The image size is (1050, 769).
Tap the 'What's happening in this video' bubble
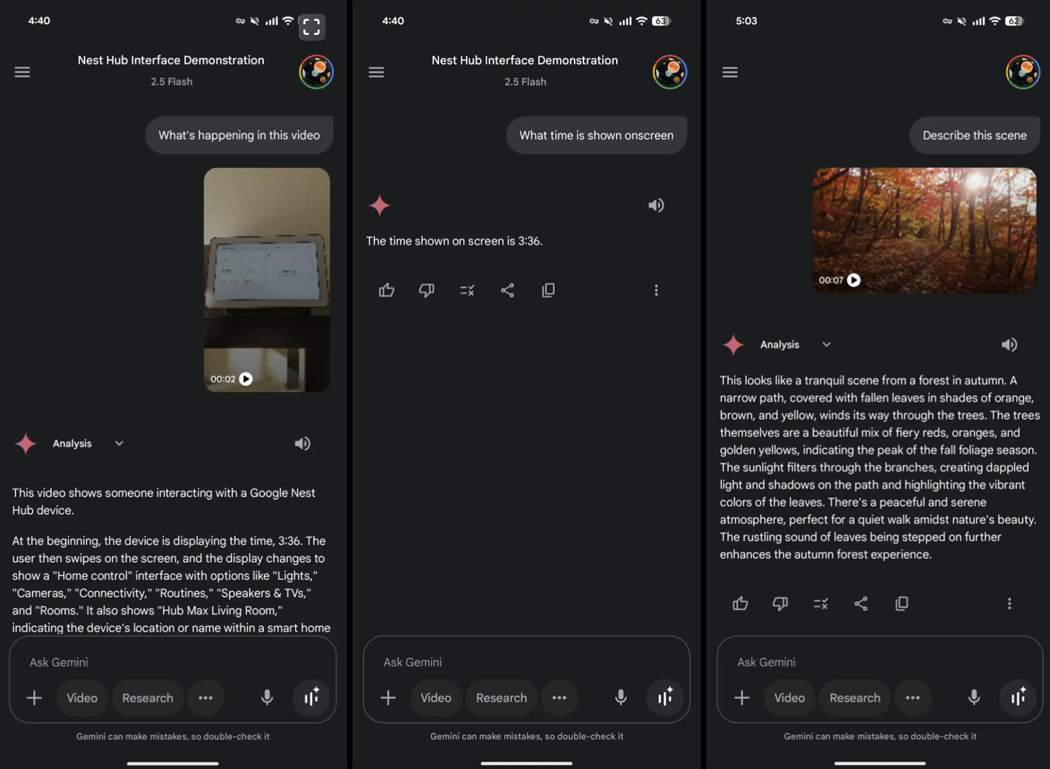pos(239,135)
